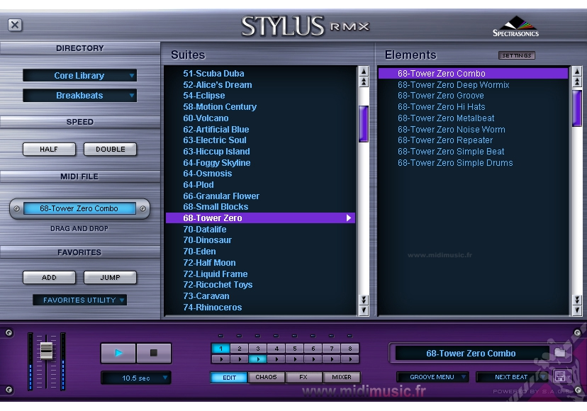Play part 7 with its arrow button
The height and width of the screenshot is (411, 587).
pyautogui.click(x=332, y=359)
